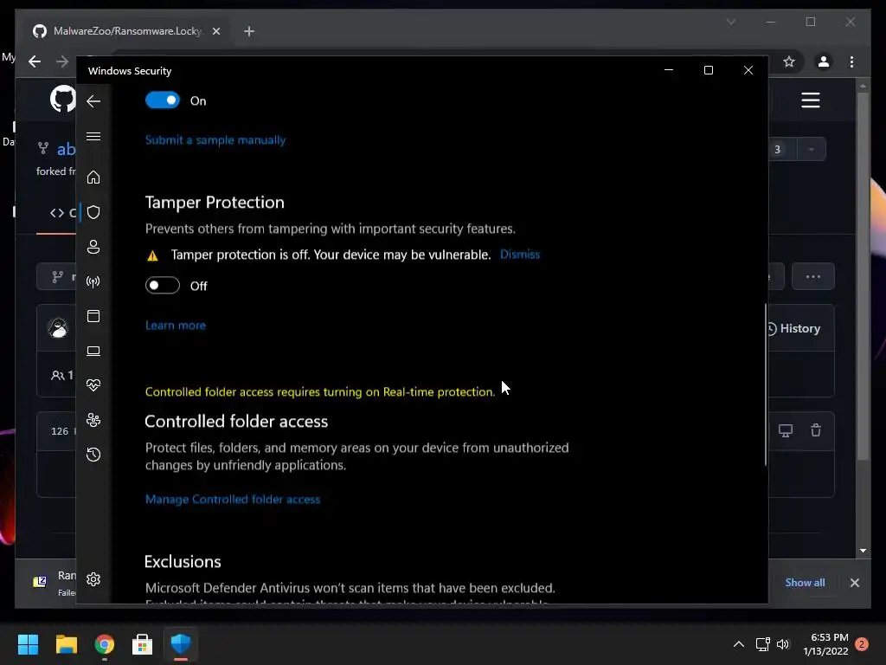Show hidden icons in system tray
Image resolution: width=886 pixels, height=665 pixels.
pyautogui.click(x=739, y=644)
